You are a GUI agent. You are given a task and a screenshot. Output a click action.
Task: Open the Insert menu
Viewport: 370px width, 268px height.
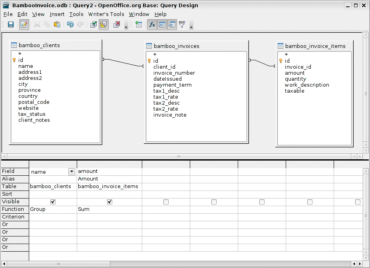point(57,14)
